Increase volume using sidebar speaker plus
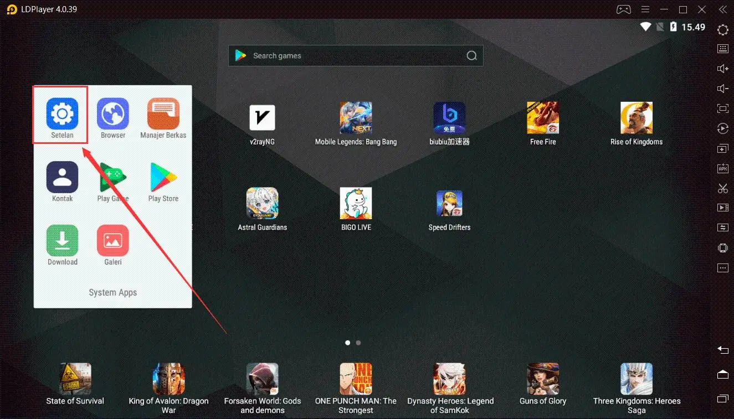Screen dimensions: 734x419 723,69
